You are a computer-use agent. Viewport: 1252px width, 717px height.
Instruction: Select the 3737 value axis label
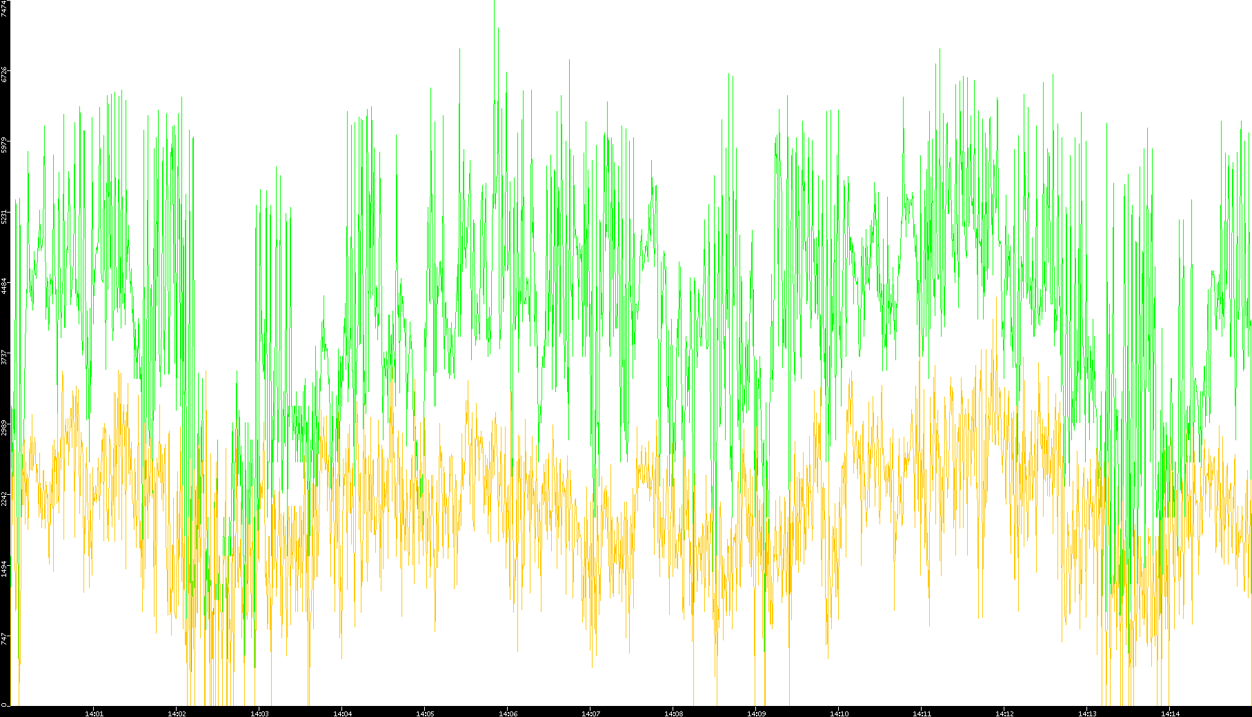5,357
